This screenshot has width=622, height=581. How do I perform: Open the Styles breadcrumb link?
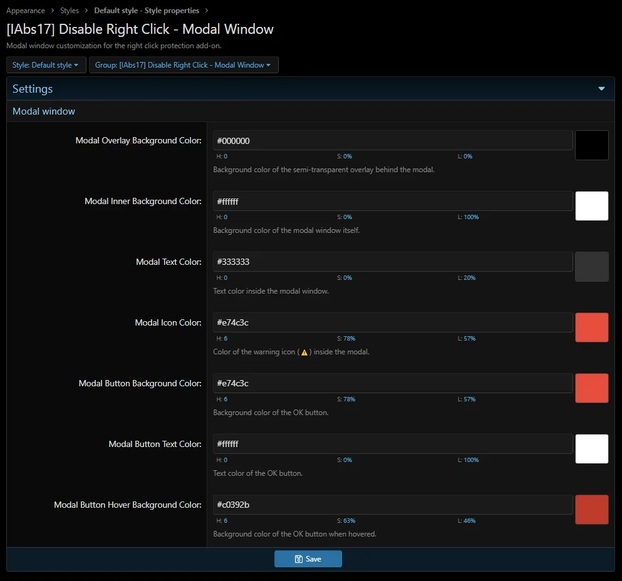tap(70, 11)
